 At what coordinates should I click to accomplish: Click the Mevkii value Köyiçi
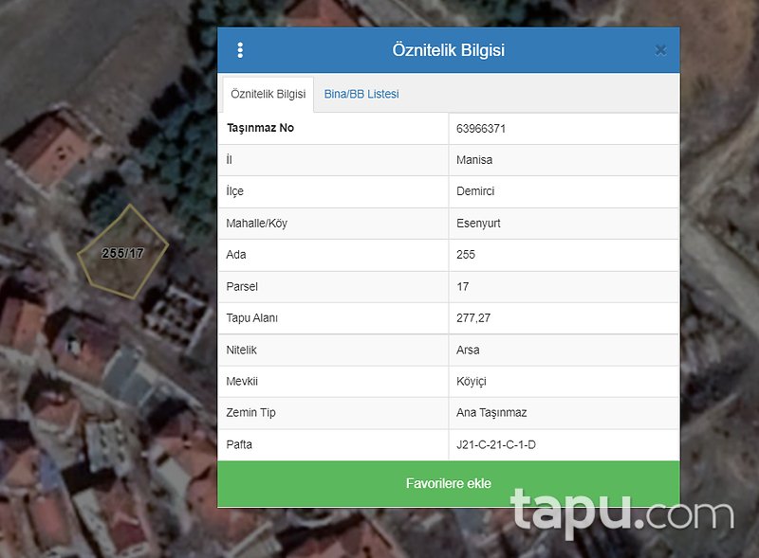pyautogui.click(x=471, y=382)
